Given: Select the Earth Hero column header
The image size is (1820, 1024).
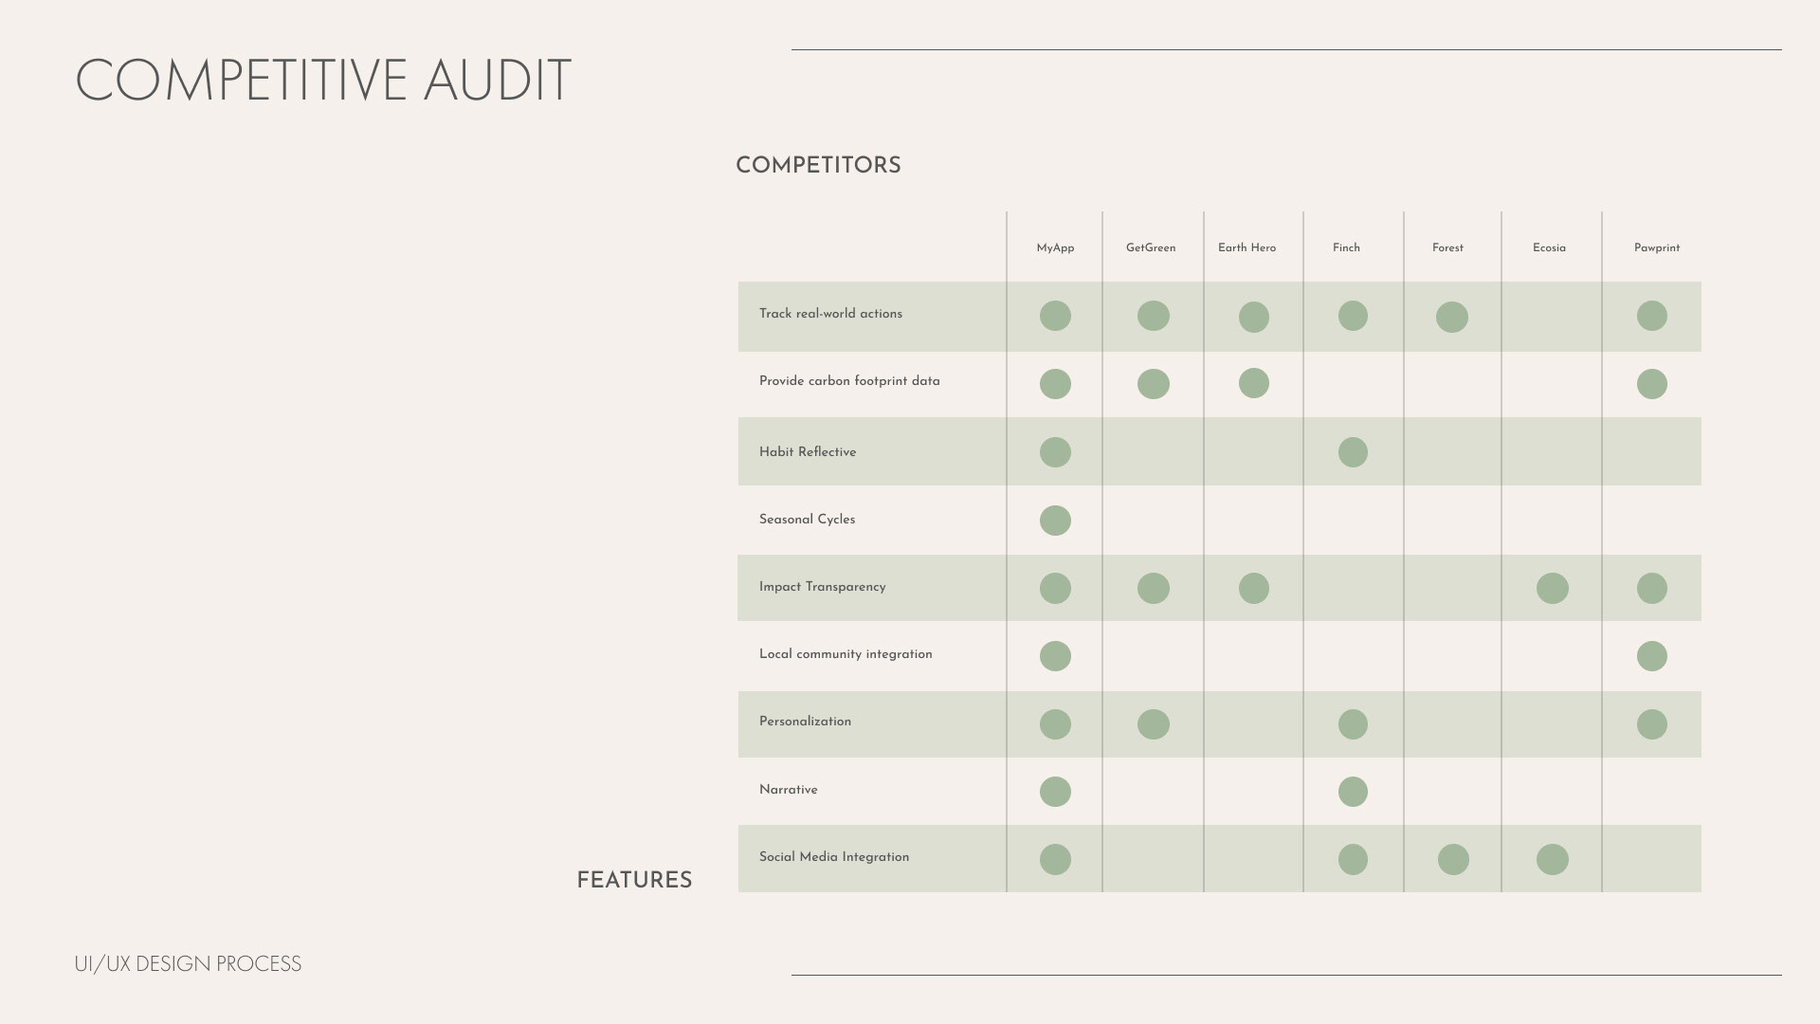Looking at the screenshot, I should click(1247, 248).
